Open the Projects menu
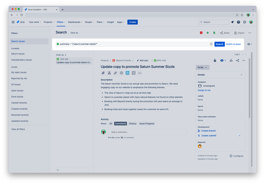Image resolution: width=265 pixels, height=184 pixels. 49,22
